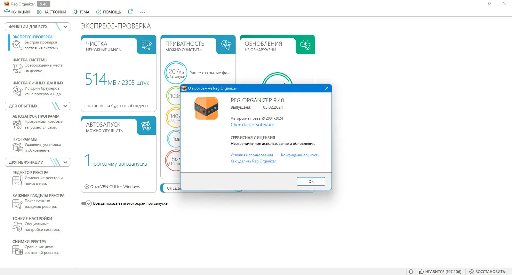Click 'столько места будет освобождено' text

(x=116, y=106)
